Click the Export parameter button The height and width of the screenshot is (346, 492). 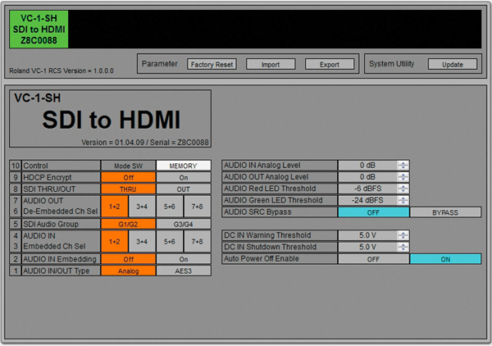point(330,64)
